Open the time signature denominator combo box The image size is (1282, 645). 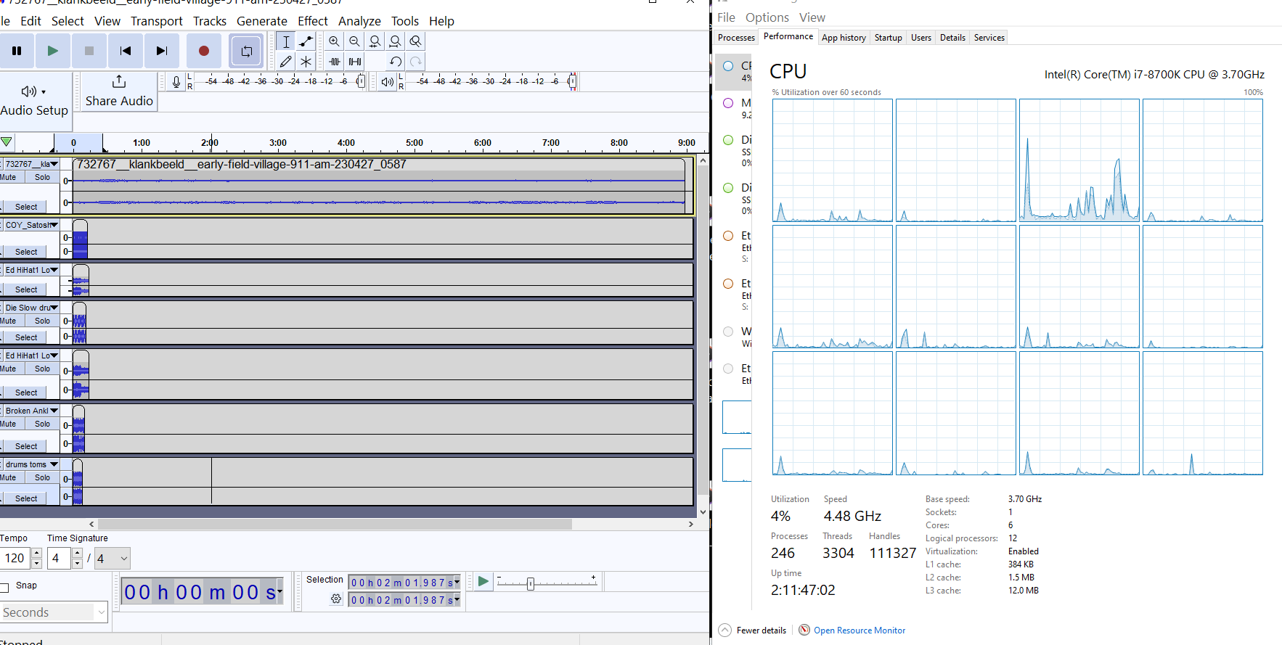point(113,559)
